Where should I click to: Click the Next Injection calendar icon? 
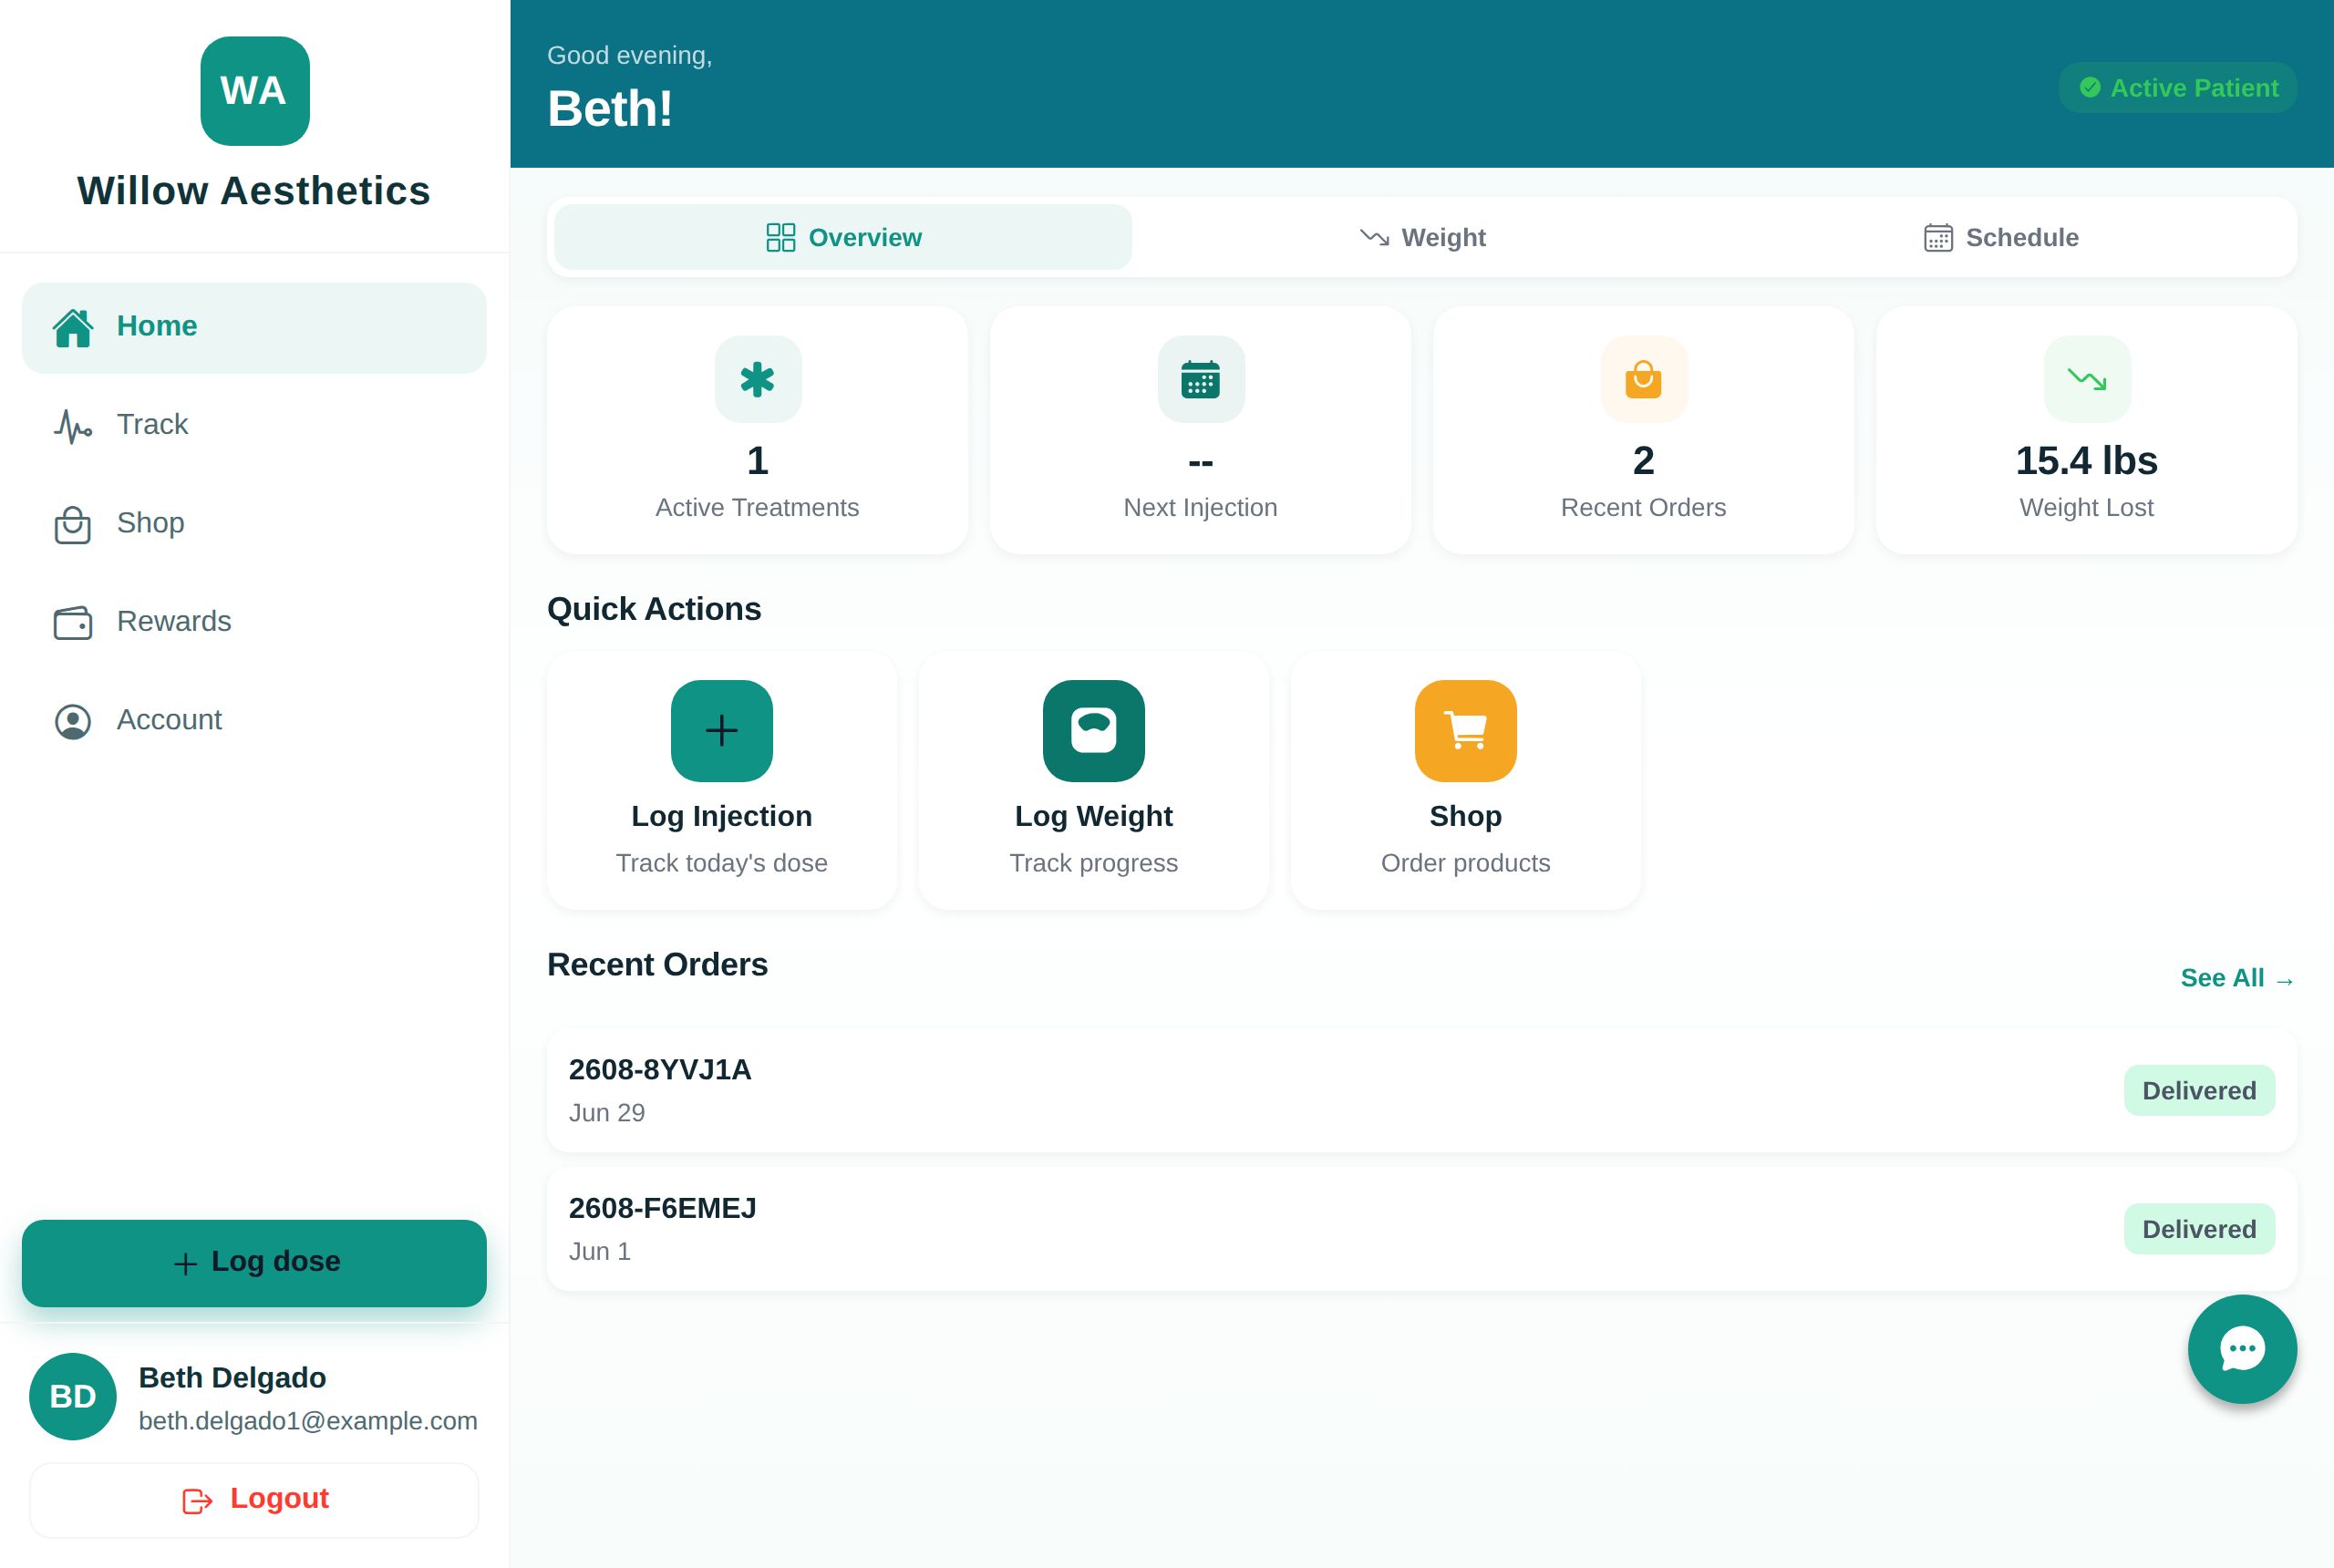pyautogui.click(x=1200, y=380)
